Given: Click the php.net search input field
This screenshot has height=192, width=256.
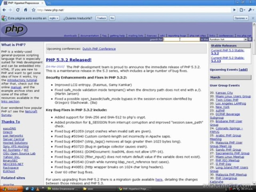Looking at the screenshot, I should click(181, 39).
